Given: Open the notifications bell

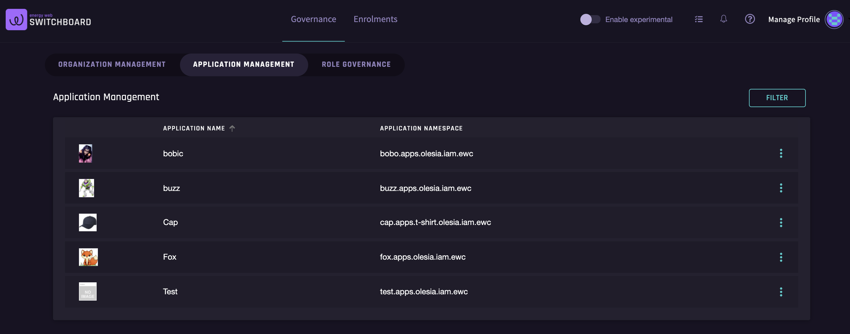Looking at the screenshot, I should [x=723, y=19].
